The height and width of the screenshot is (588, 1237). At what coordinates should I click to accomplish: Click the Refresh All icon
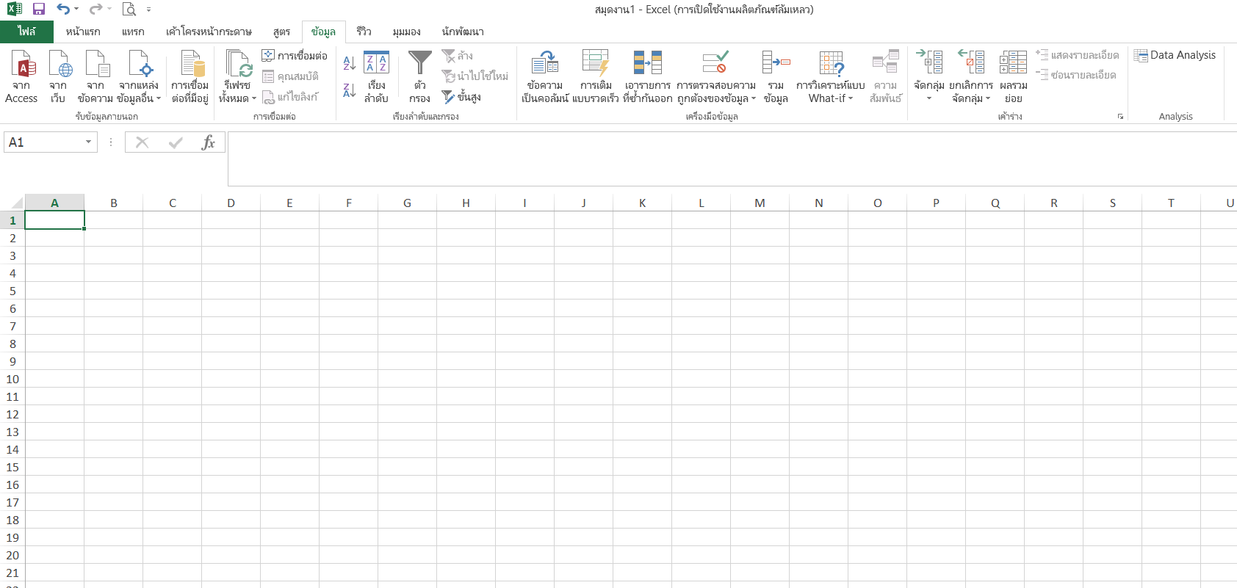[x=239, y=64]
